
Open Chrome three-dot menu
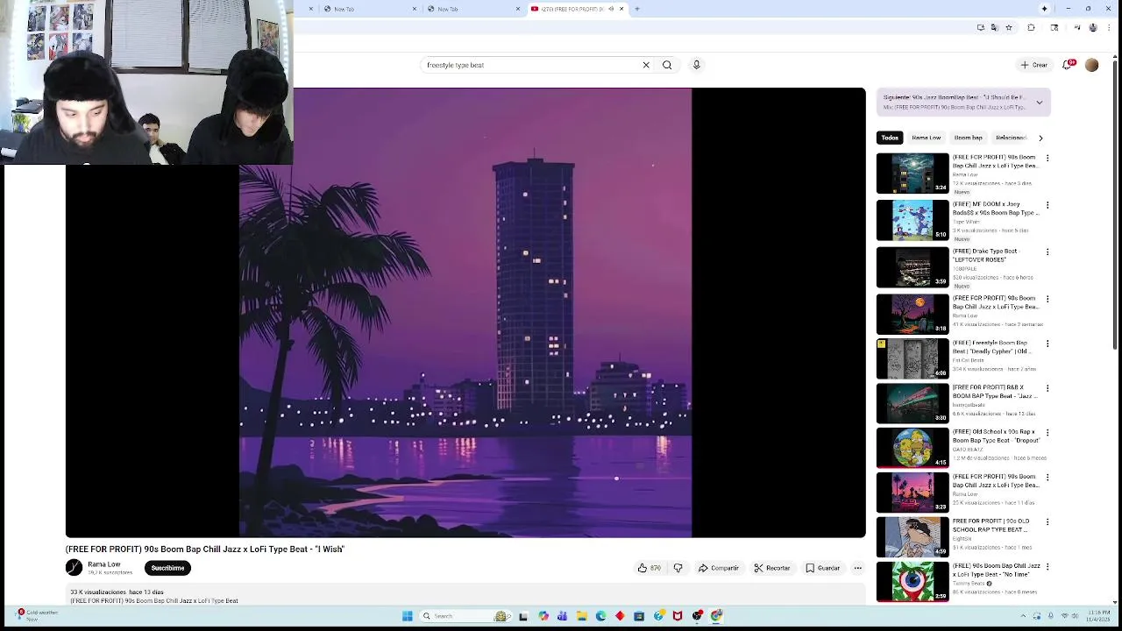[1107, 28]
